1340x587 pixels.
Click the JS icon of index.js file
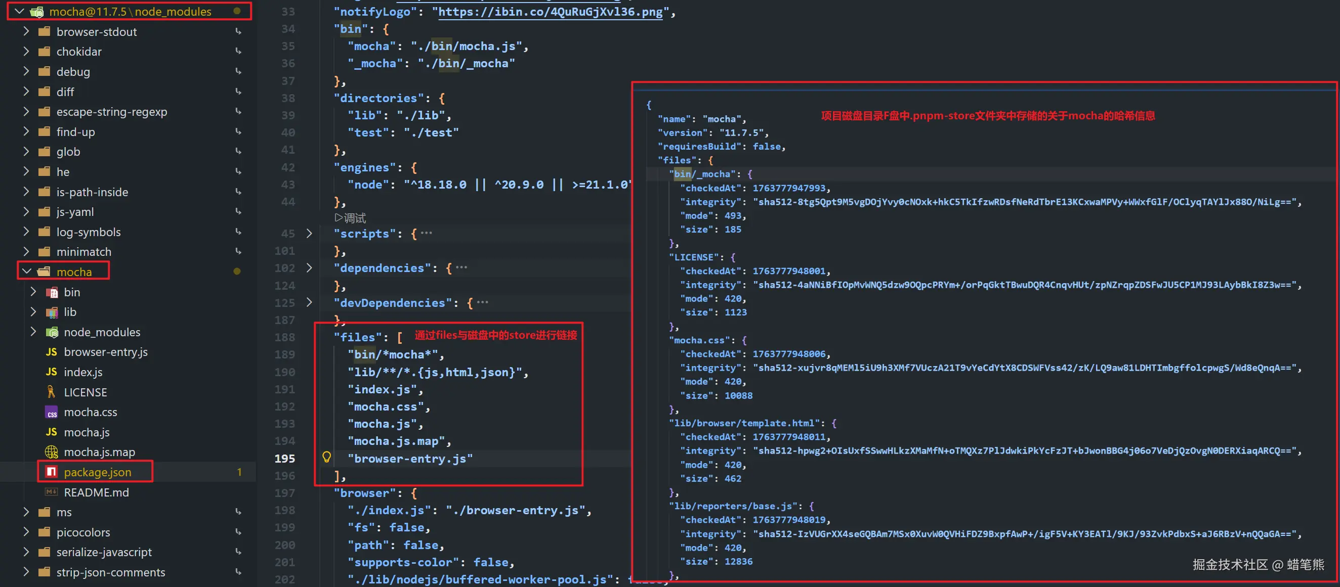pos(52,372)
